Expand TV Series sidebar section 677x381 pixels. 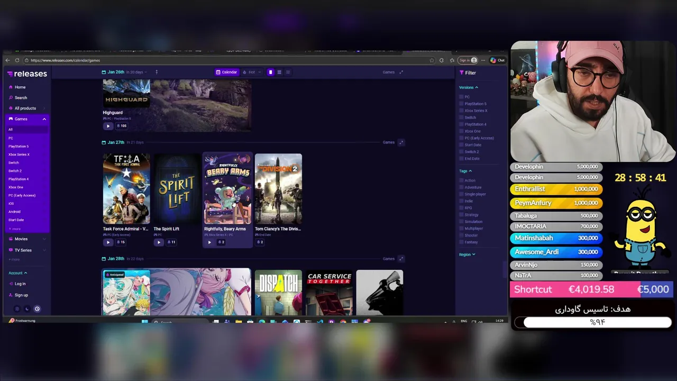(x=44, y=250)
